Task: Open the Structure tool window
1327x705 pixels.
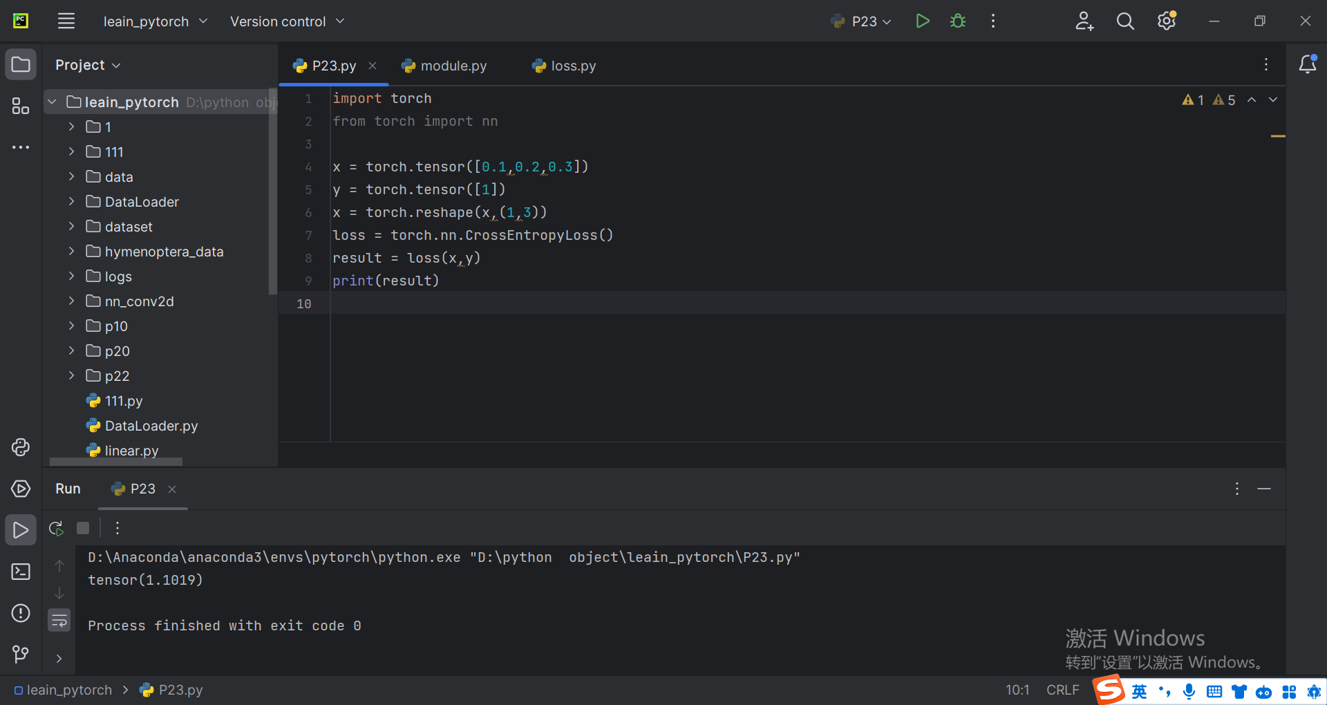Action: point(21,106)
